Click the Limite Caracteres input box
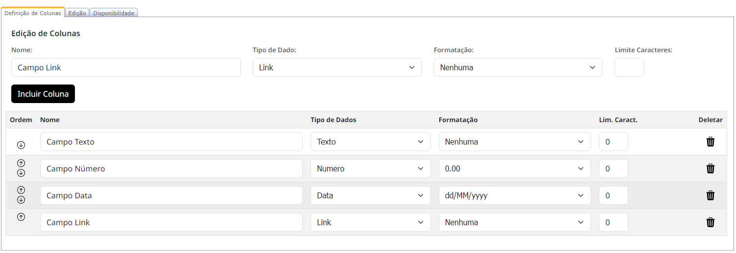Screen dimensions: 736x253 click(x=629, y=67)
